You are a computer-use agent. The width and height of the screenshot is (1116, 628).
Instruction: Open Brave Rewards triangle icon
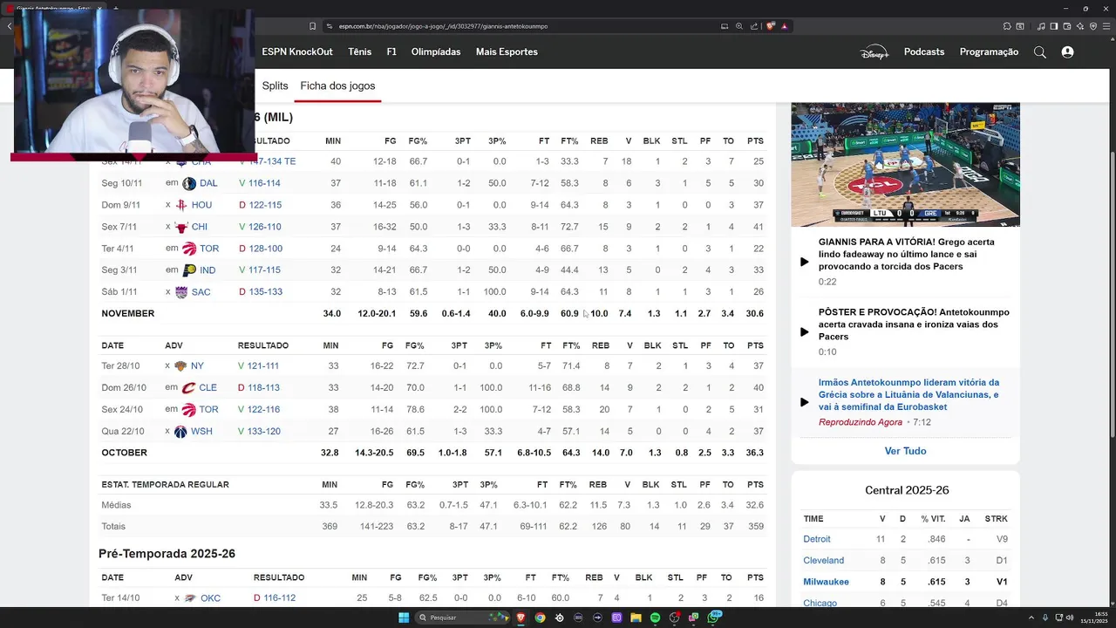784,26
